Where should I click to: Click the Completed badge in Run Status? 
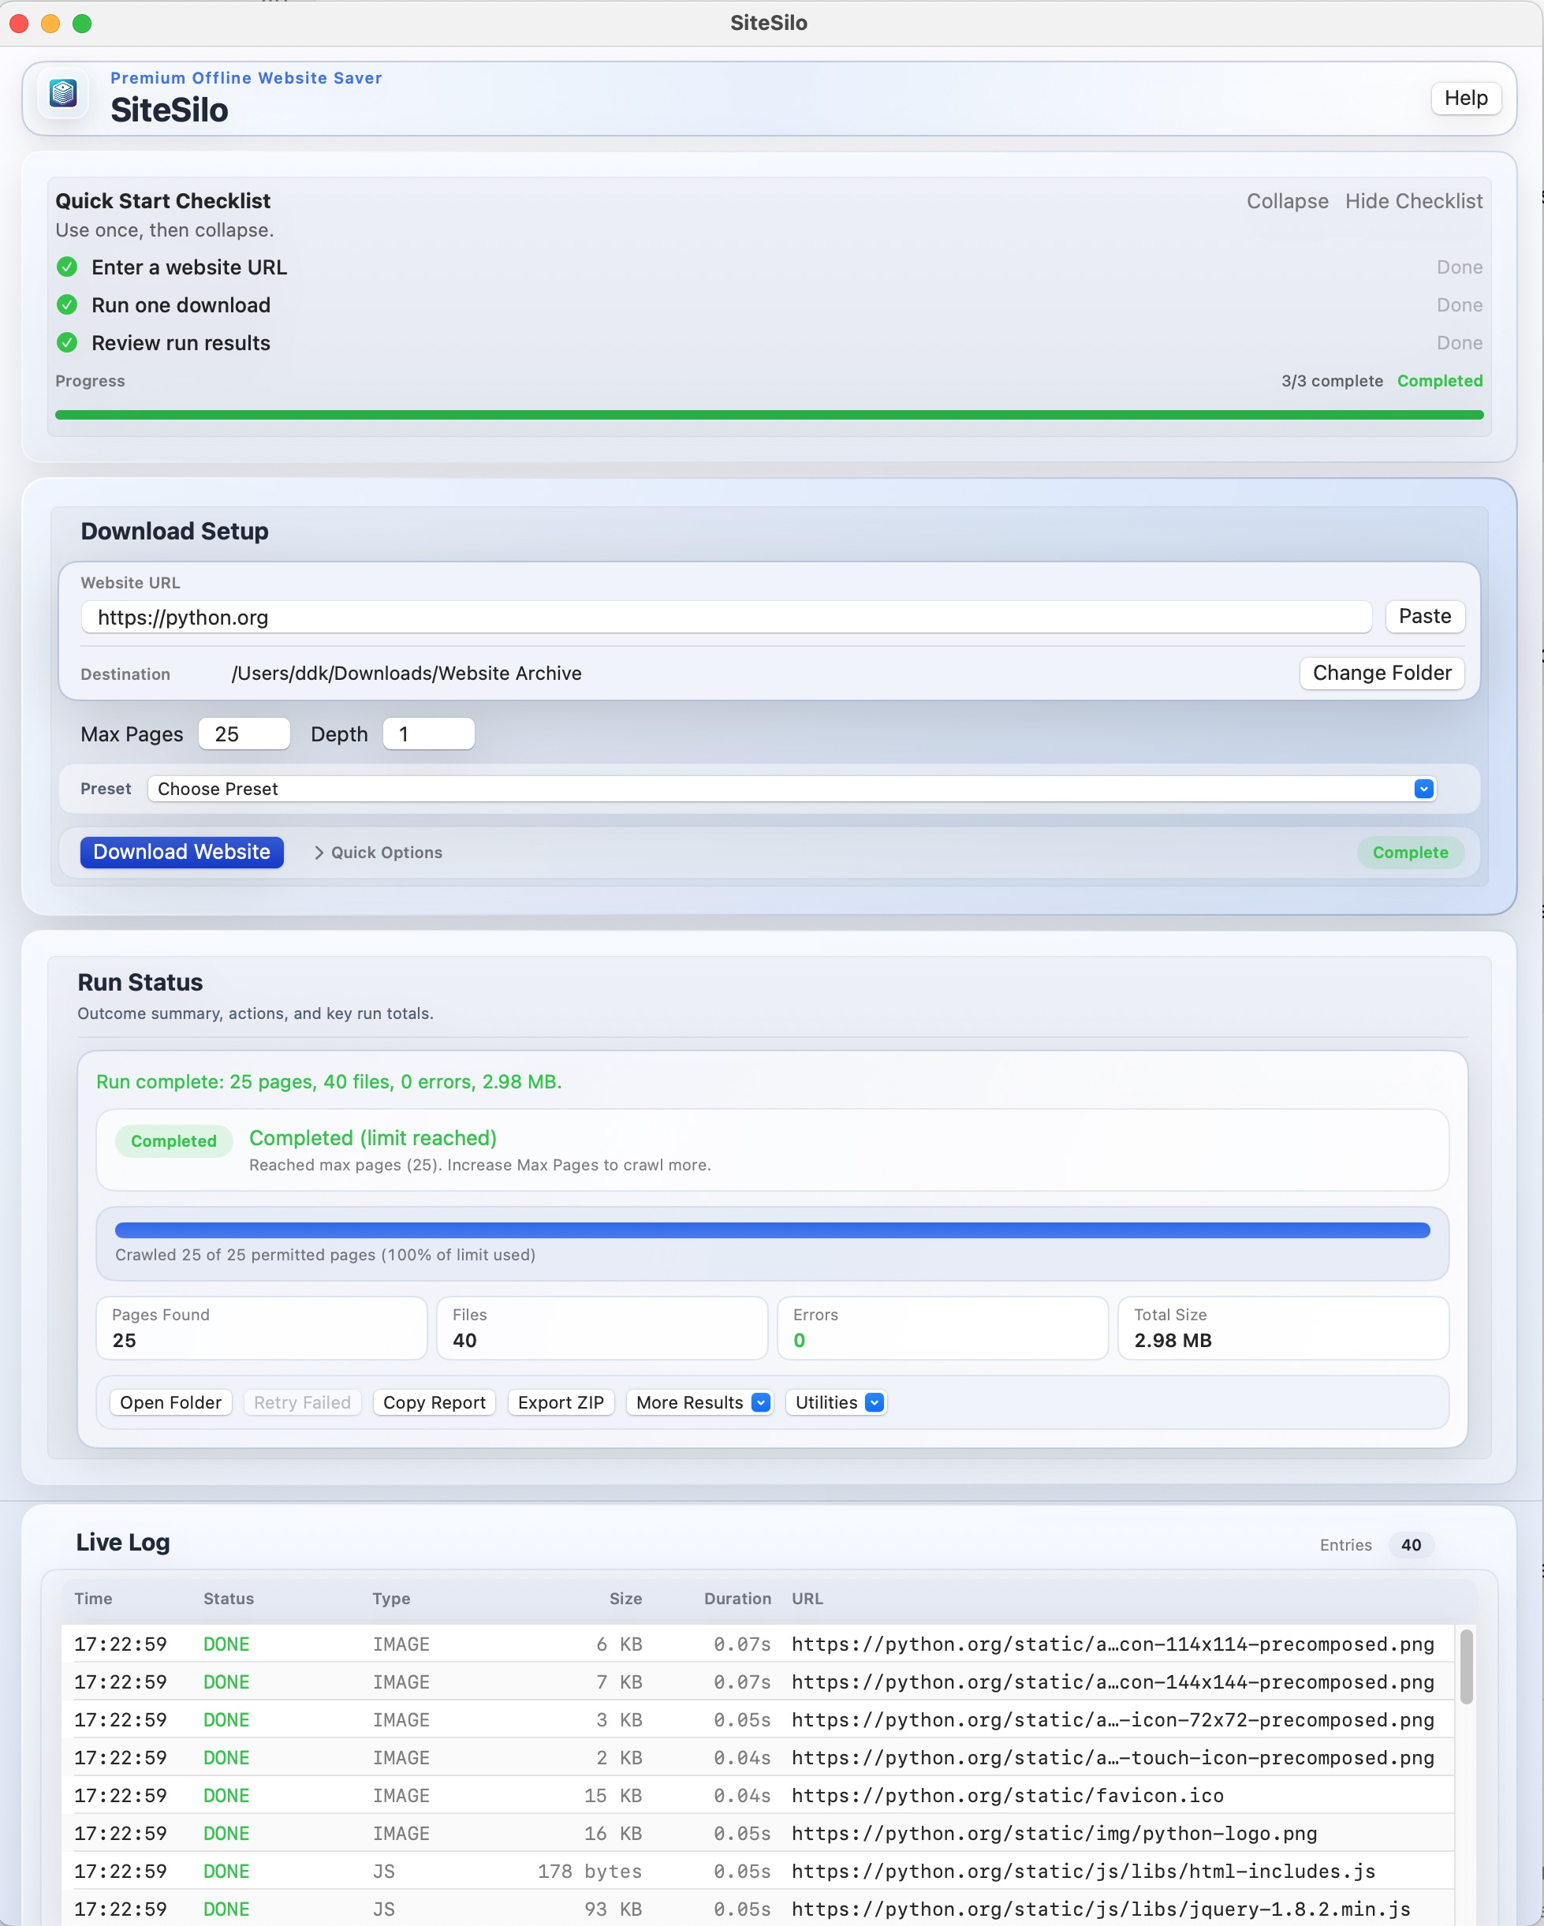point(174,1140)
